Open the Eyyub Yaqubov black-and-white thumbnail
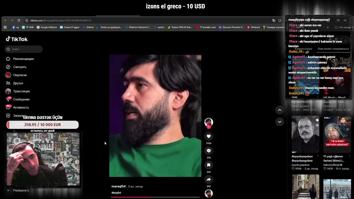This screenshot has height=199, width=354. pyautogui.click(x=305, y=134)
